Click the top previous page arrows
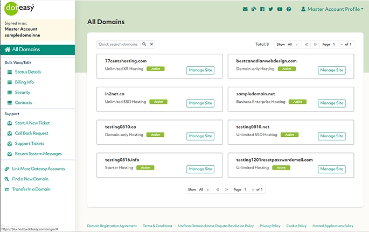 click(307, 45)
